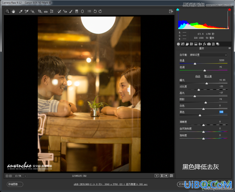This screenshot has width=235, height=192.
Task: Adjust the 黑色 slider handle
Action: point(200,115)
